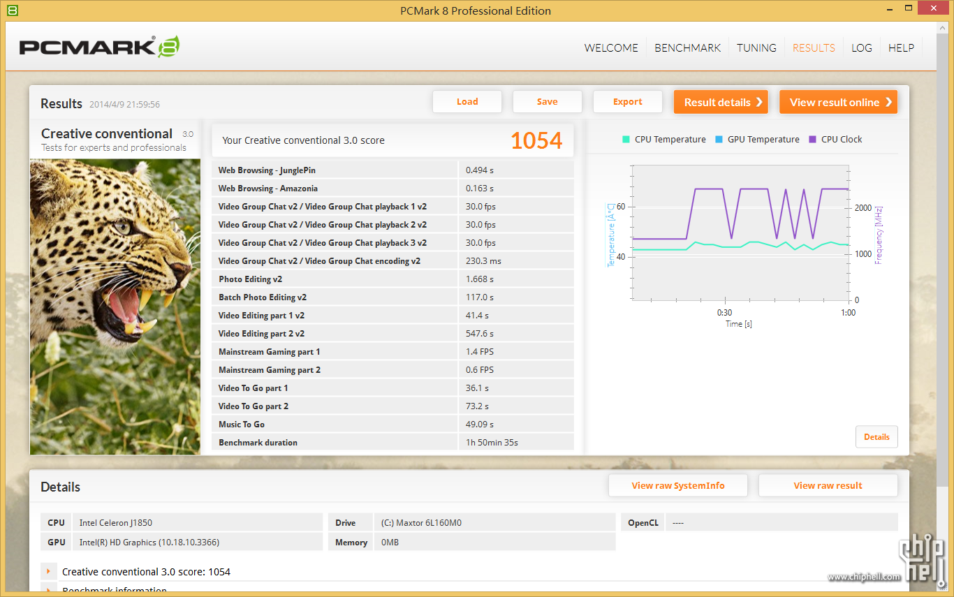Click the GPU Temperature legend swatch

[x=719, y=140]
